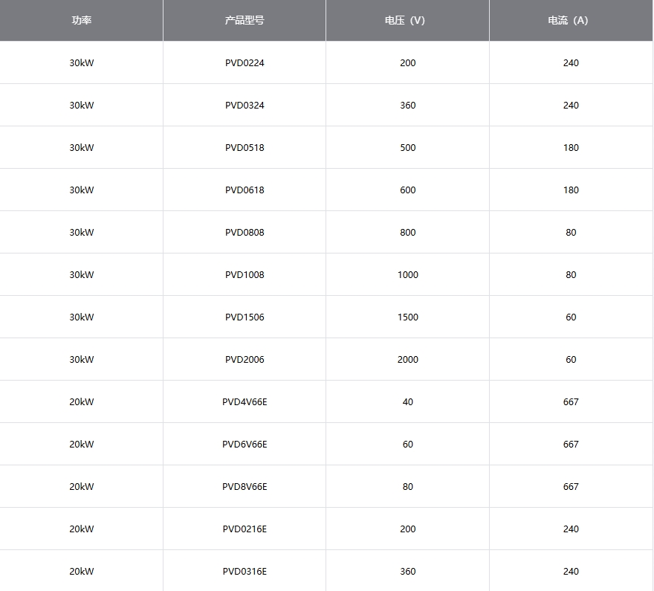This screenshot has width=654, height=591.
Task: Click the PVD0216E model cell
Action: [245, 529]
